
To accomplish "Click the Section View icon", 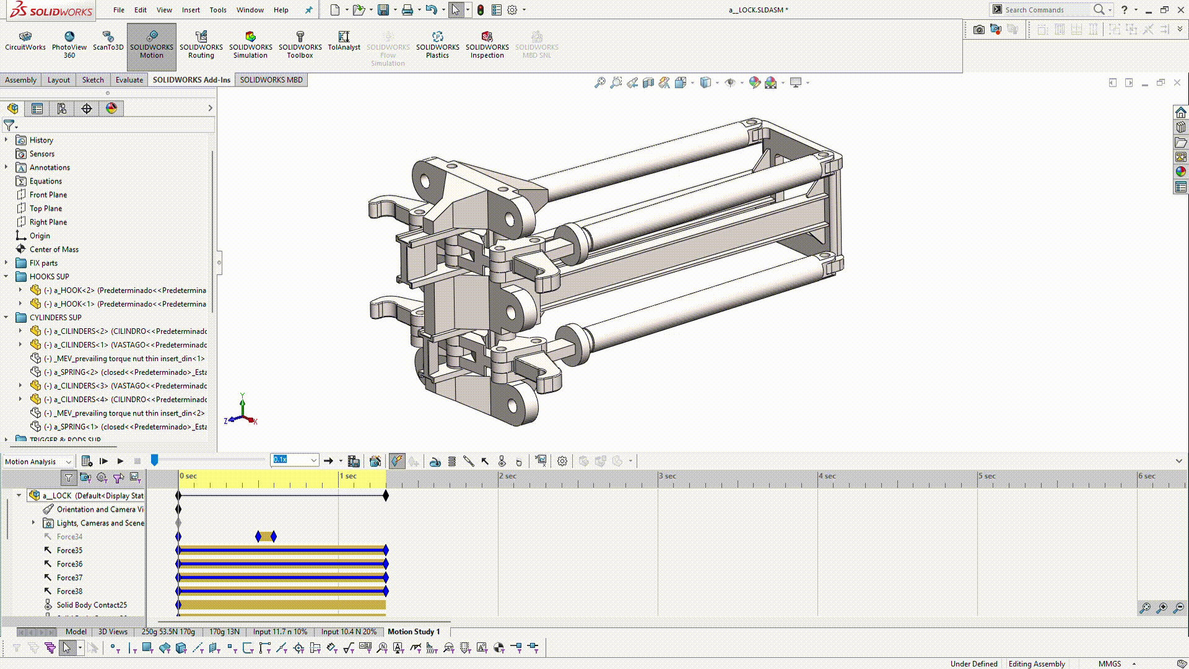I will (648, 82).
